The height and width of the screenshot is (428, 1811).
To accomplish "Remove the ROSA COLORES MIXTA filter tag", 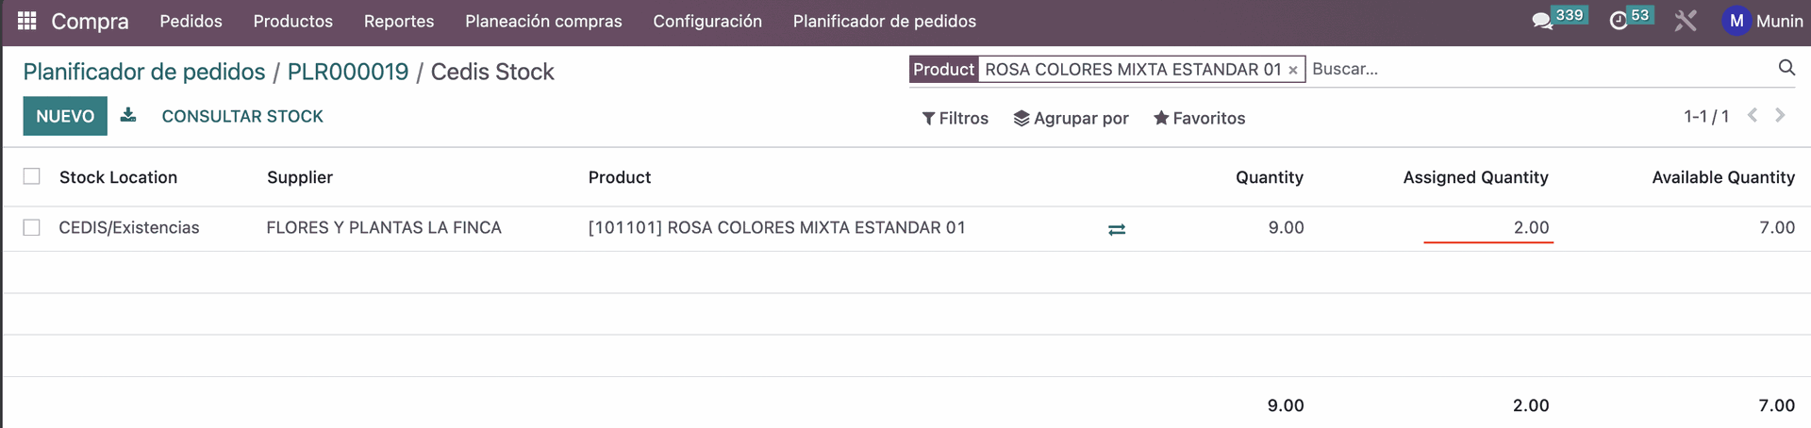I will pyautogui.click(x=1293, y=70).
